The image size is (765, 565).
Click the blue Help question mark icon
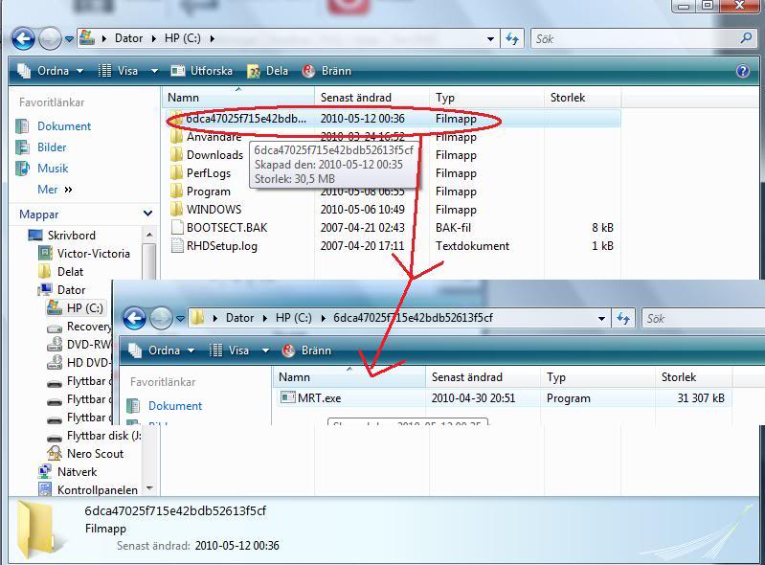pos(742,71)
